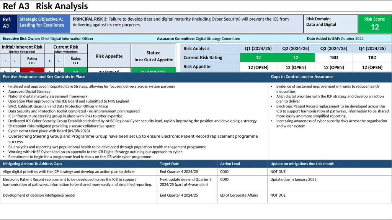Select the 'Approved Digital Strategy' bullet
Screen dimensions: 392x220
click(x=29, y=91)
